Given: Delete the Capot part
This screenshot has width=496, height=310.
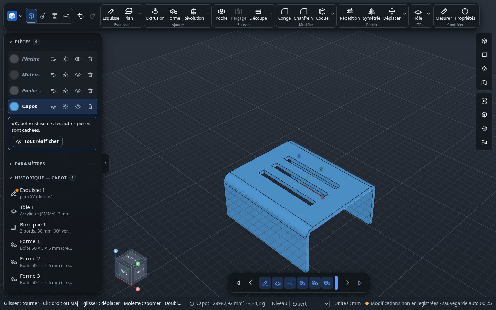Looking at the screenshot, I should [x=90, y=106].
